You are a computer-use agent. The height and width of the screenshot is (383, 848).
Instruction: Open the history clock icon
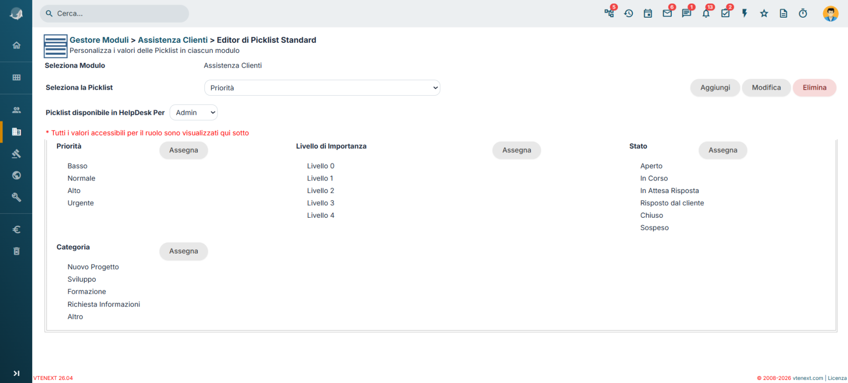tap(628, 14)
